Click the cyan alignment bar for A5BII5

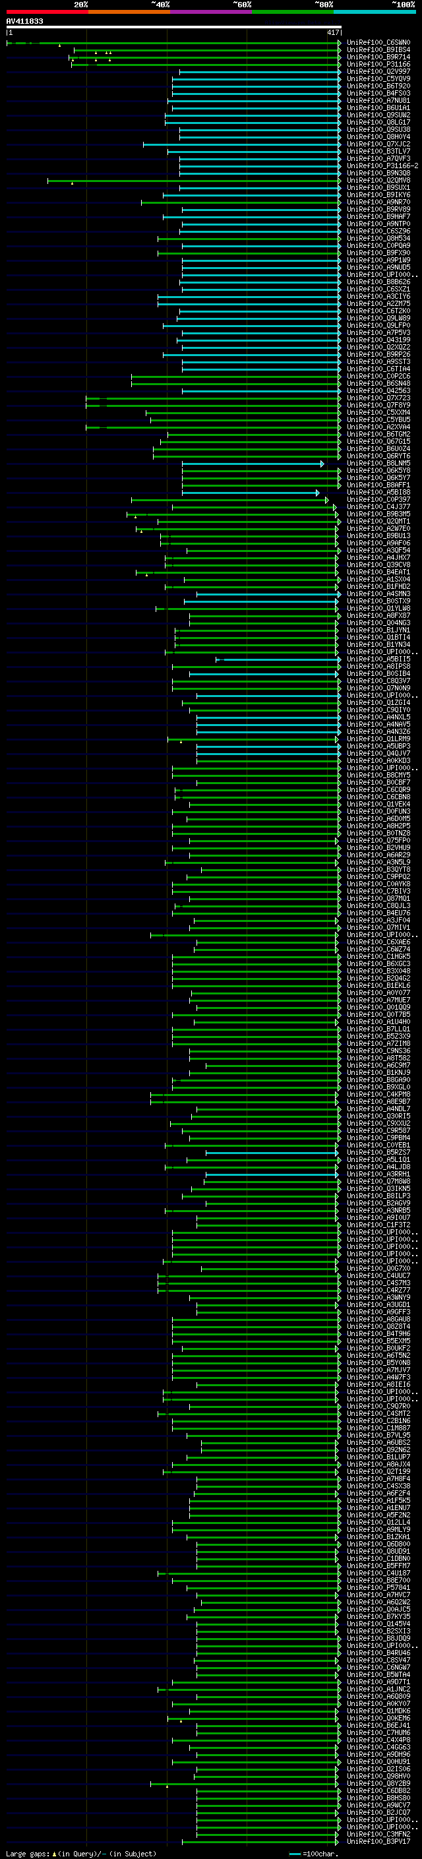278,659
